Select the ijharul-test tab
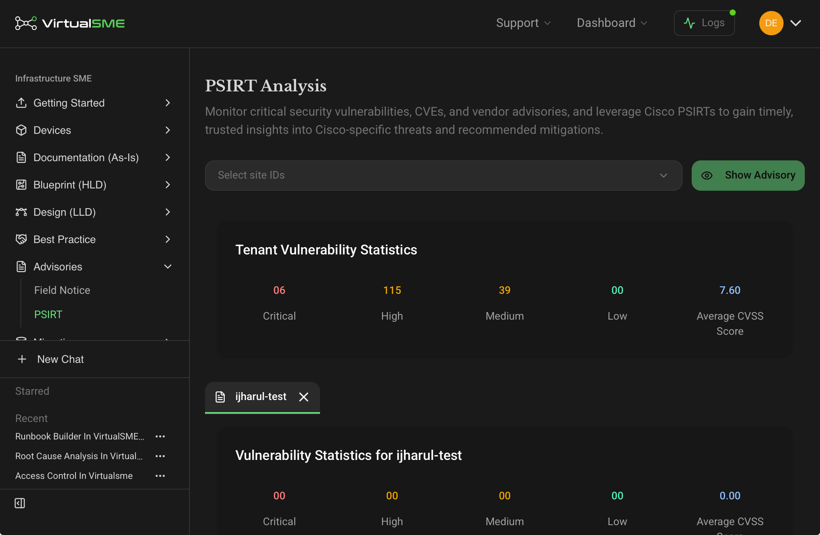Image resolution: width=820 pixels, height=535 pixels. click(262, 397)
